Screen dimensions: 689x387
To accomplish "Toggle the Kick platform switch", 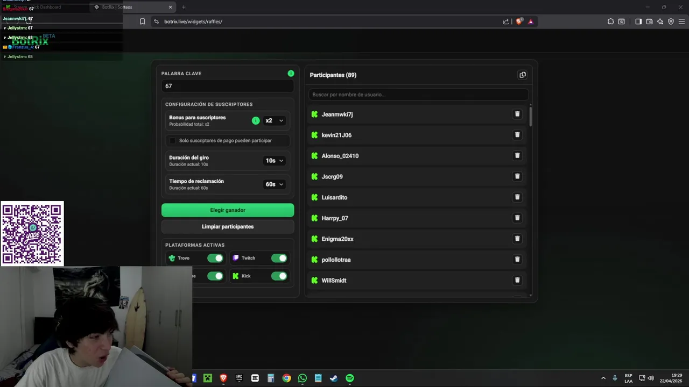I will pyautogui.click(x=279, y=276).
